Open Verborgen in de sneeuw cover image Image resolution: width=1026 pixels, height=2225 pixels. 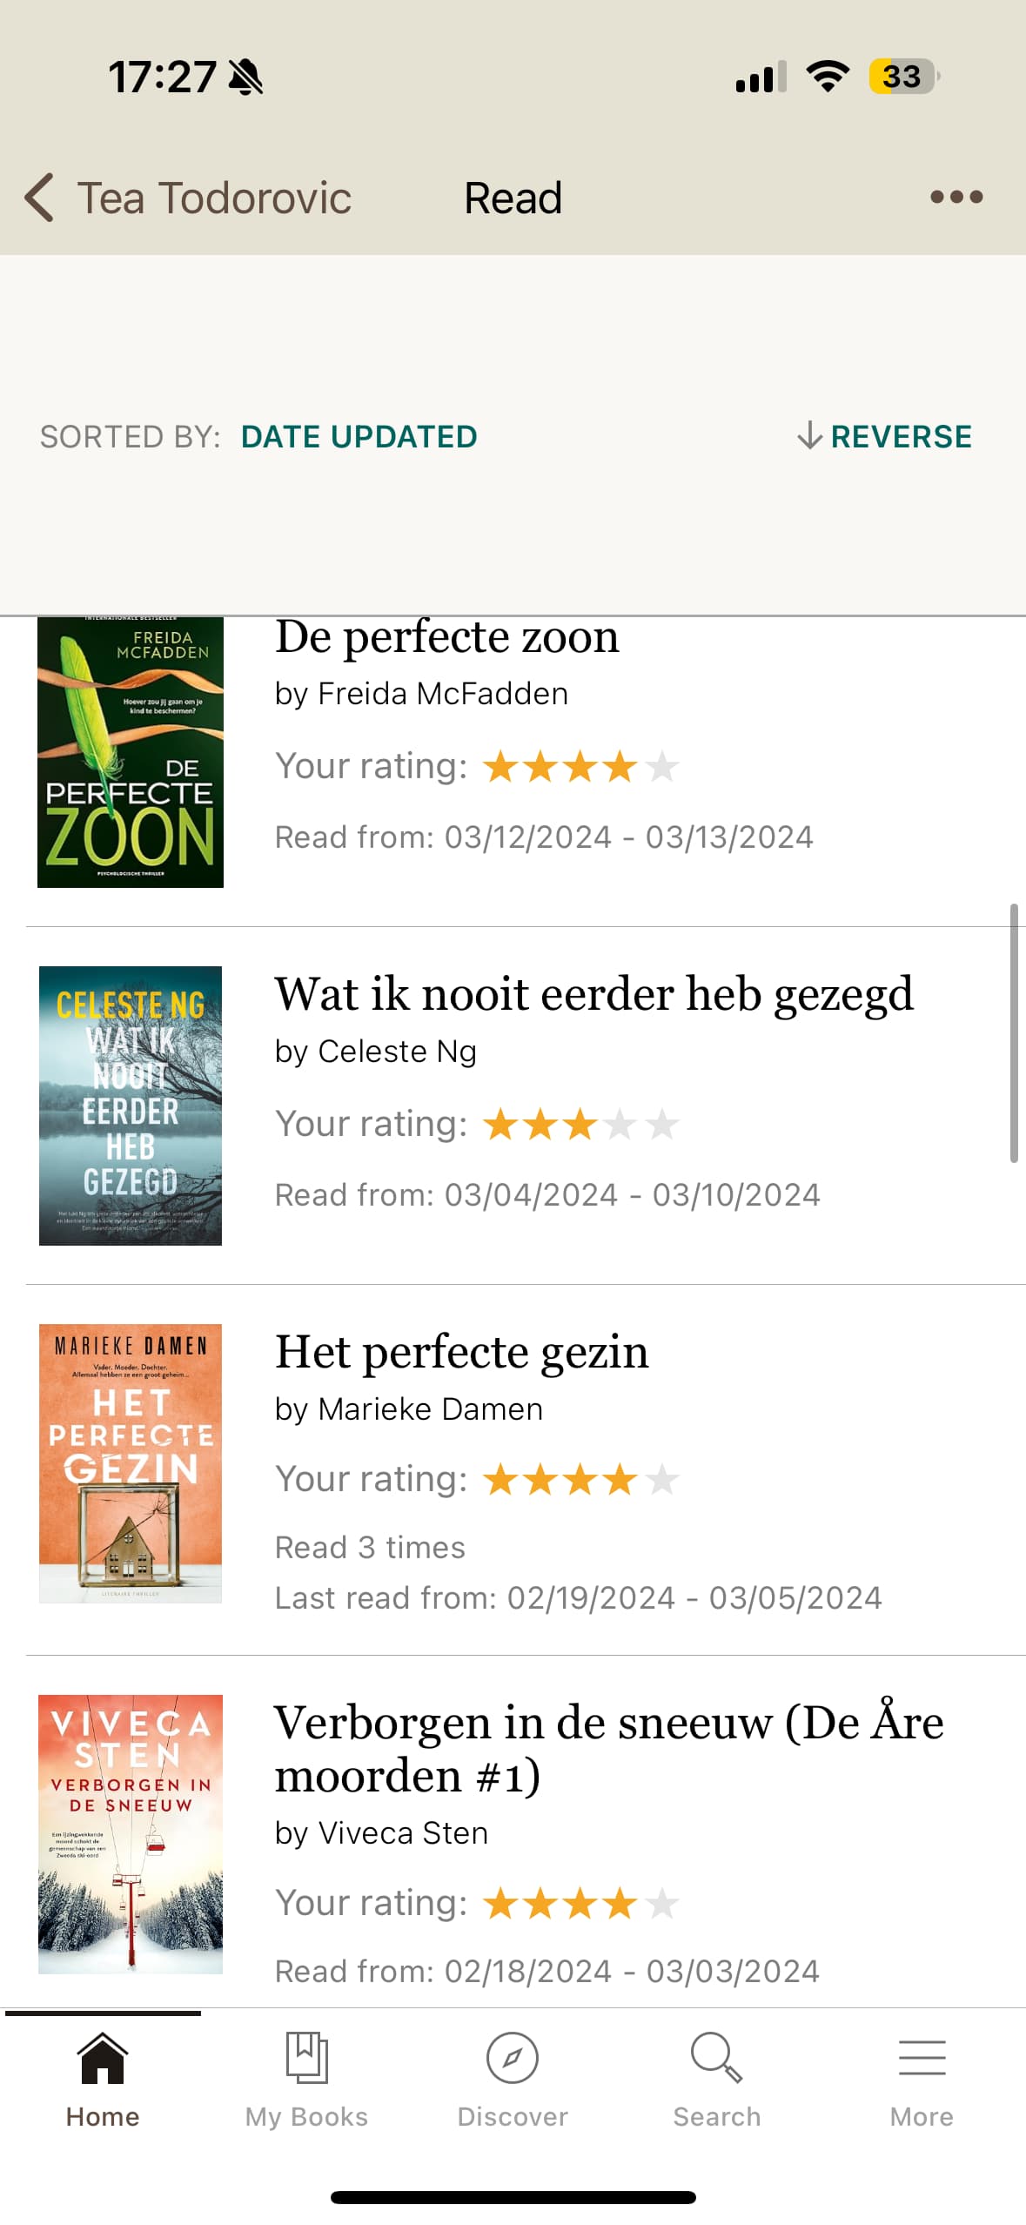point(131,1833)
